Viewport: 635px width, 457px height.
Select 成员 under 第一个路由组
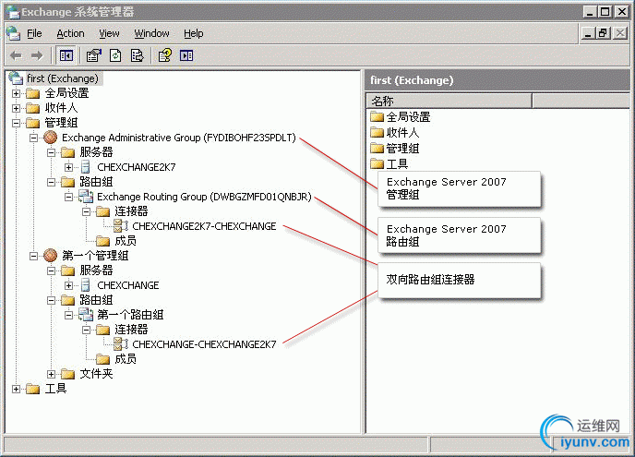(126, 359)
